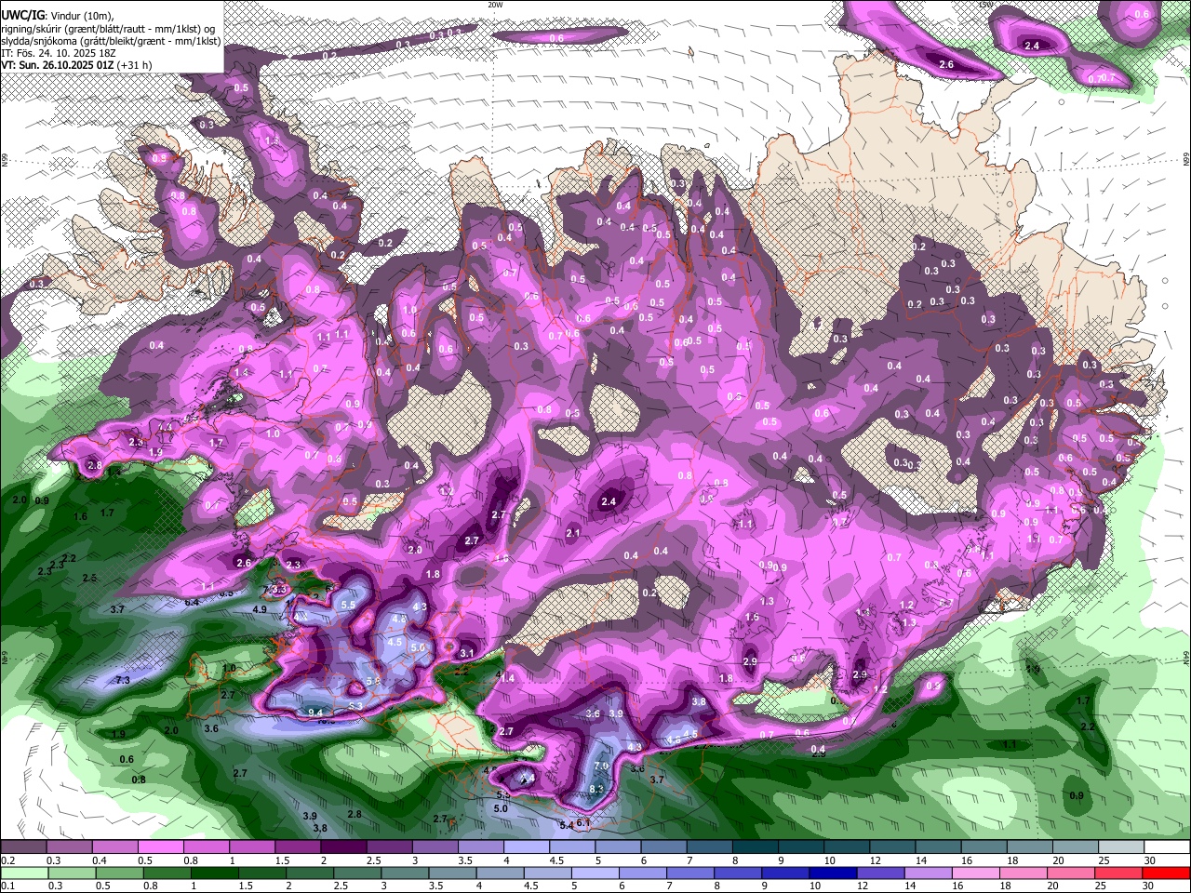The width and height of the screenshot is (1191, 893).
Task: Click lower-row swatch between 0.1 and 0.3
Action: point(23,873)
